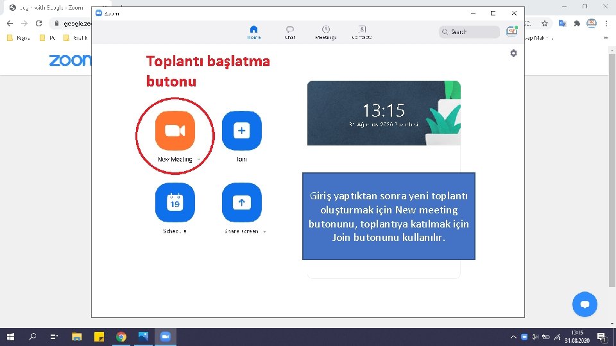This screenshot has width=616, height=346.
Task: Maximize the Zoom window
Action: pyautogui.click(x=493, y=13)
